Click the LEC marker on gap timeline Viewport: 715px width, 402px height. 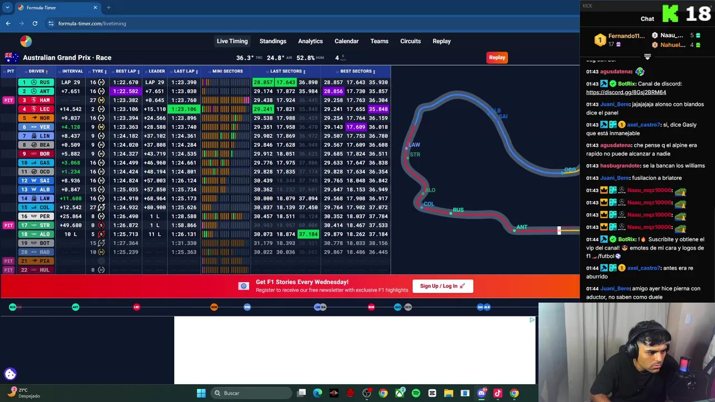[x=137, y=307]
